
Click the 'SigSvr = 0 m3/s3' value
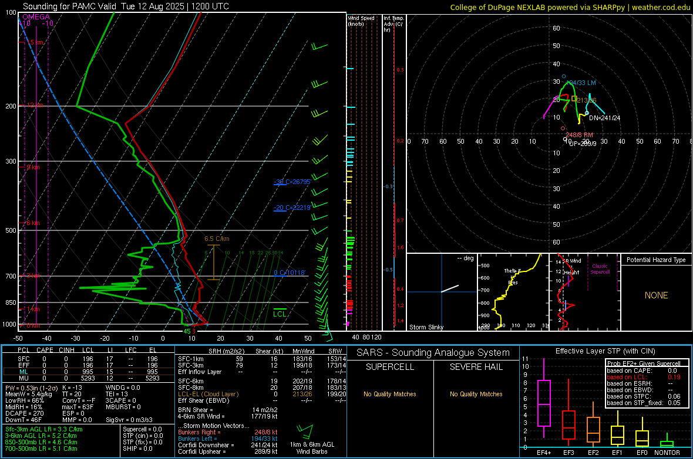[x=129, y=420]
